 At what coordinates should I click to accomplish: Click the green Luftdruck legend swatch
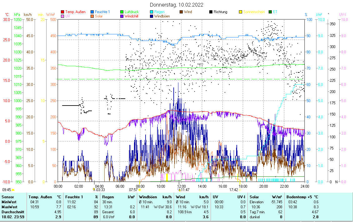pos(122,12)
